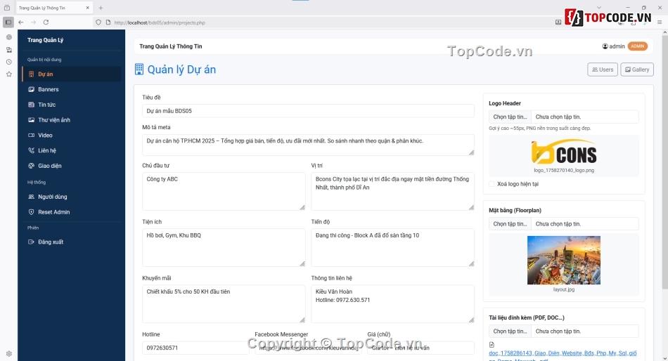Image resolution: width=668 pixels, height=361 pixels.
Task: Go to Tin tức section
Action: click(72, 105)
